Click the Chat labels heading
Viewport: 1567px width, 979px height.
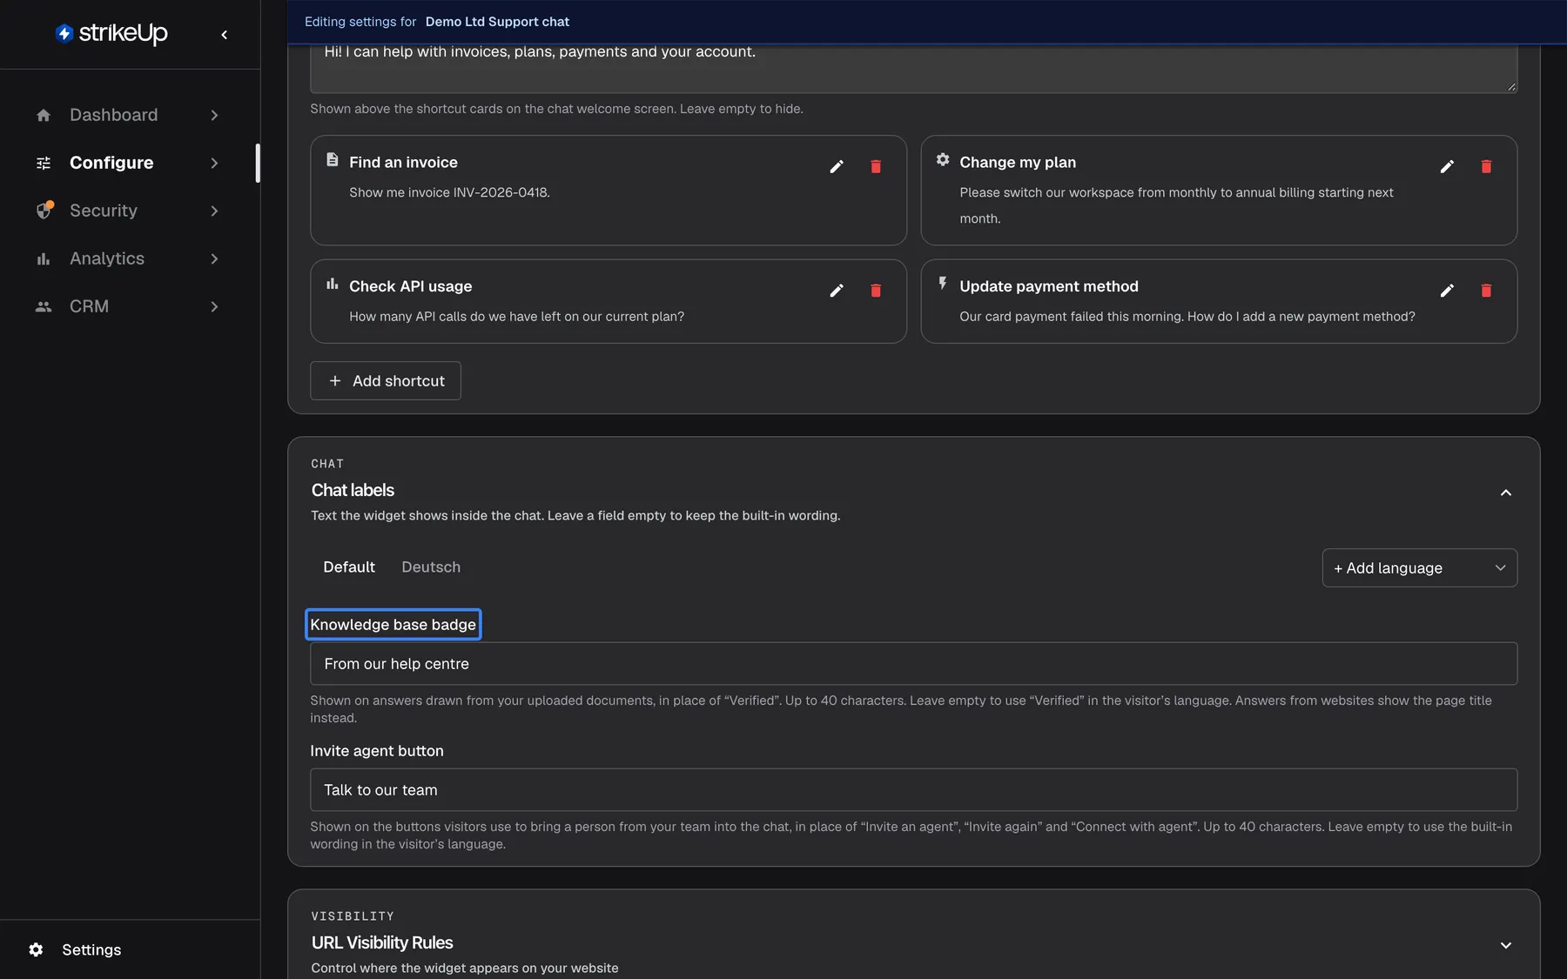point(353,490)
